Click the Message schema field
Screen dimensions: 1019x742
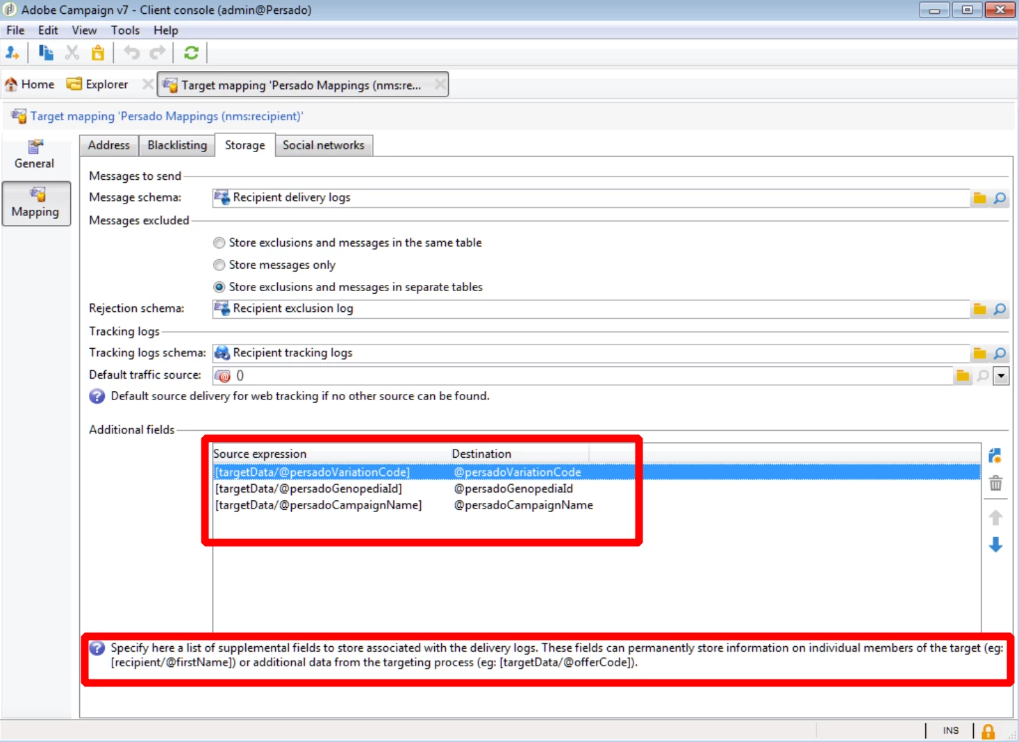[x=591, y=198]
